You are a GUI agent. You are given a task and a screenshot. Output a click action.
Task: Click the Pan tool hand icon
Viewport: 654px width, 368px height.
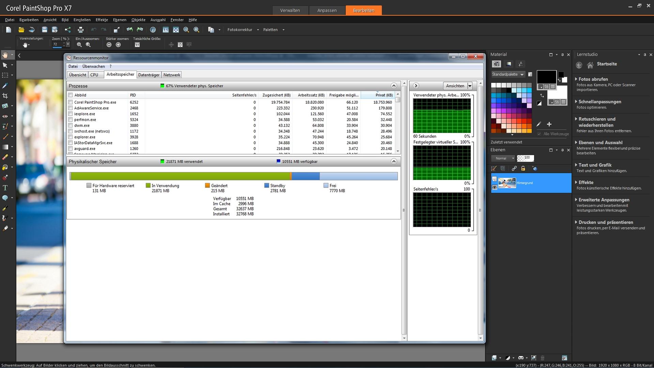tap(5, 55)
